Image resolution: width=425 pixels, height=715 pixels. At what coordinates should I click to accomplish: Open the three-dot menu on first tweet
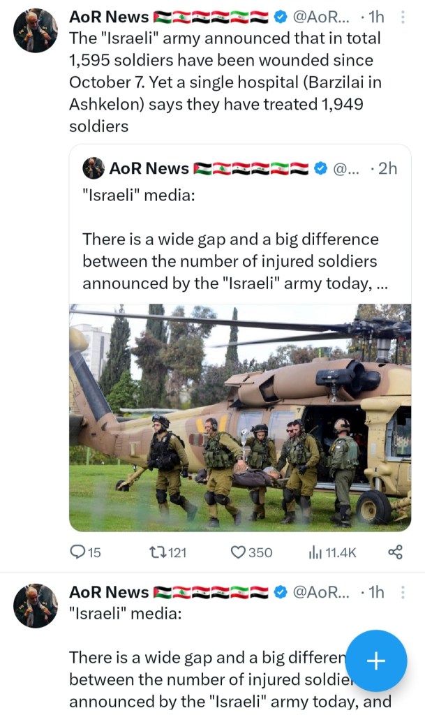tap(403, 17)
